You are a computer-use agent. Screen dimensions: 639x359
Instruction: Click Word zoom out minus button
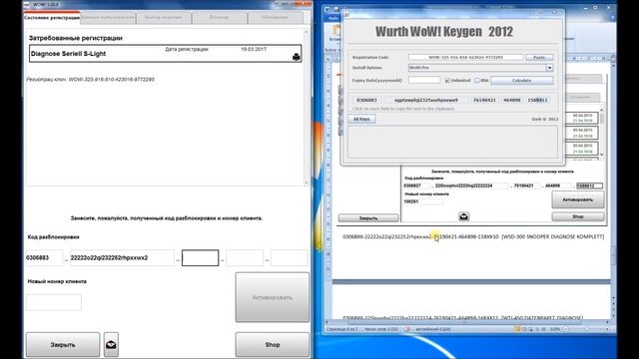pos(566,329)
